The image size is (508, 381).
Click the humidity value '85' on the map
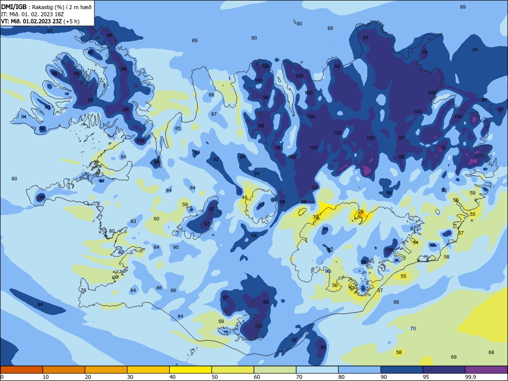point(178,129)
